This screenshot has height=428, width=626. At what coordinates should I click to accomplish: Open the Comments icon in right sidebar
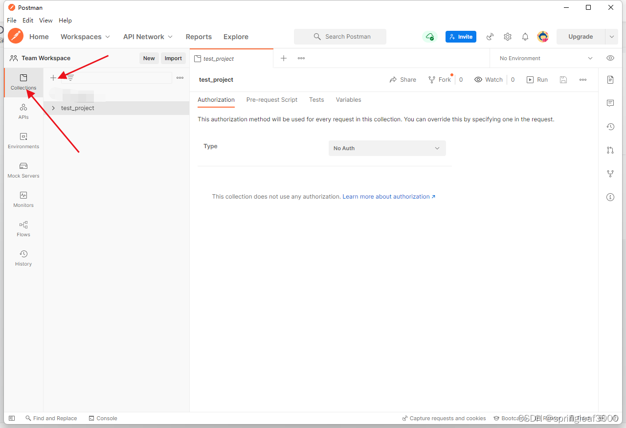click(610, 103)
